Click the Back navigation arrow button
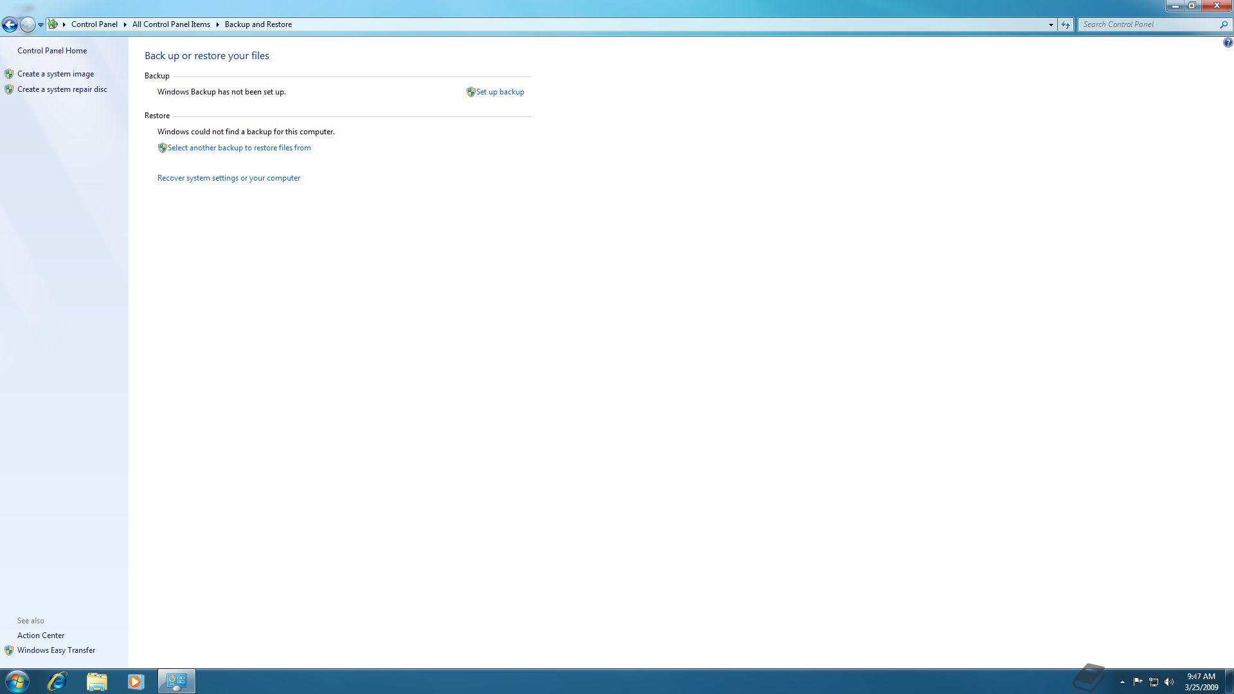Viewport: 1234px width, 694px height. pyautogui.click(x=10, y=24)
